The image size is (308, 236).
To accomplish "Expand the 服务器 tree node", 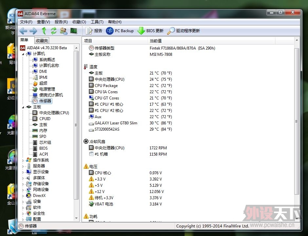I will 23,166.
